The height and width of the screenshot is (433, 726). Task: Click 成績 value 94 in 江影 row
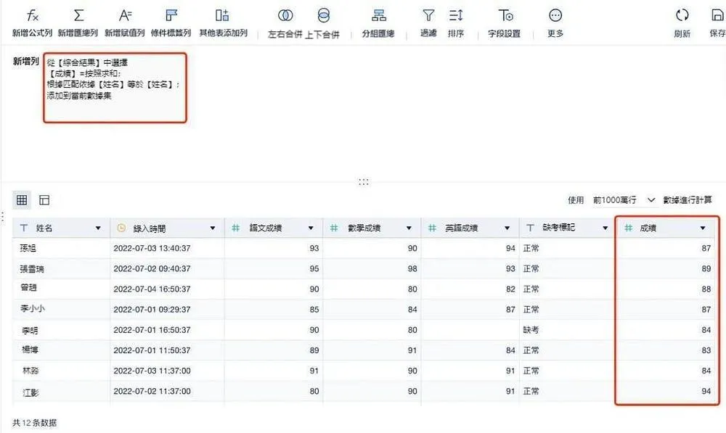(x=667, y=392)
